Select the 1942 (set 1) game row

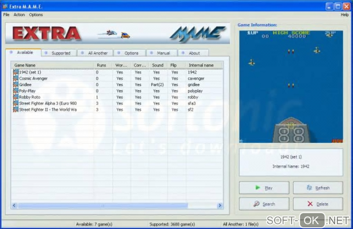coord(117,72)
